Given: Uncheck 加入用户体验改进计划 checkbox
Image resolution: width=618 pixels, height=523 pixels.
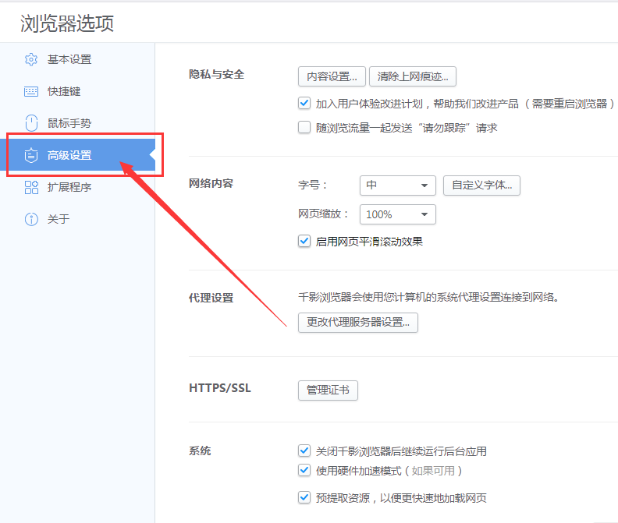Looking at the screenshot, I should pos(304,103).
